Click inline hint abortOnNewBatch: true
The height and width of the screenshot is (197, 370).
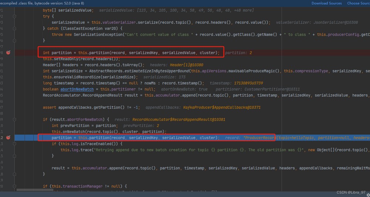[x=184, y=89]
